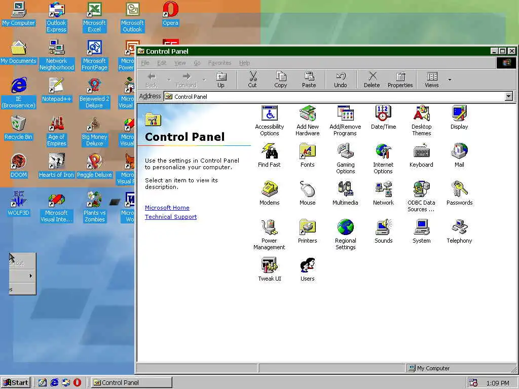Open the File menu

tap(145, 63)
